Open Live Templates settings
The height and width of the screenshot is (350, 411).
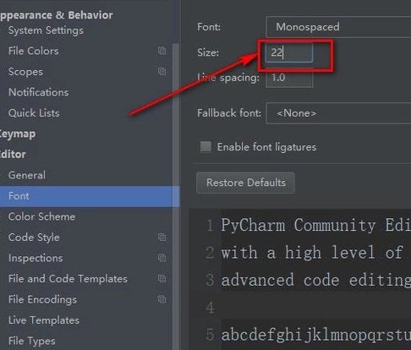tap(44, 320)
